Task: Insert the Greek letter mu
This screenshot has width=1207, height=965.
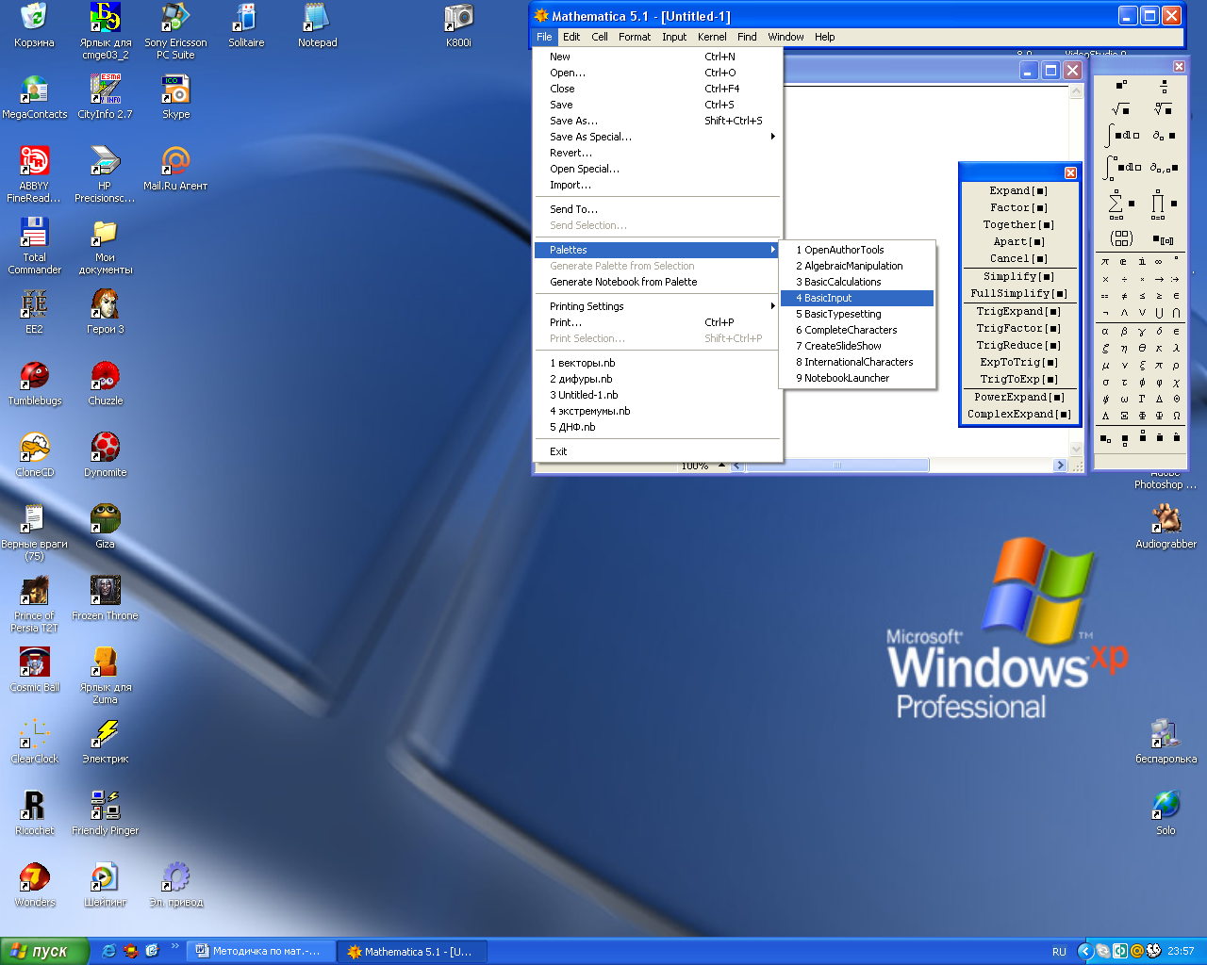Action: click(1105, 366)
